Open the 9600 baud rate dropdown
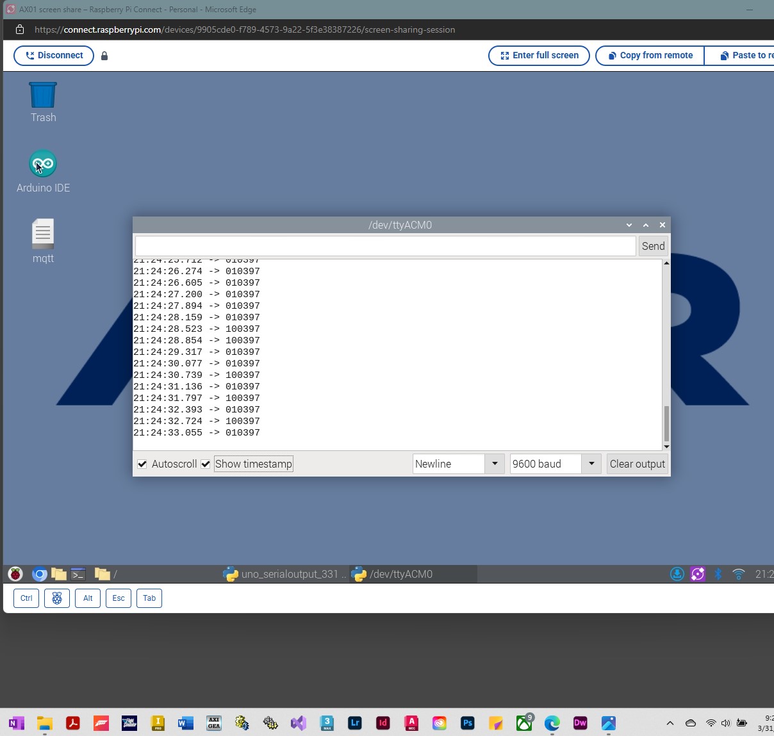This screenshot has height=736, width=774. 590,464
